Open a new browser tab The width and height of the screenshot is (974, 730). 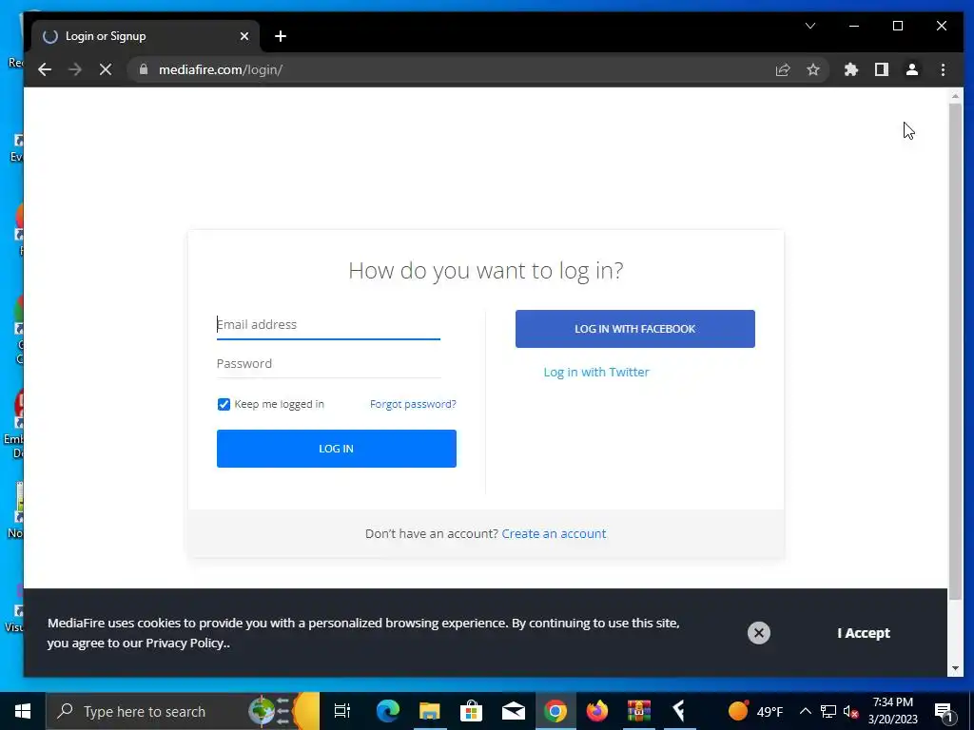point(281,36)
